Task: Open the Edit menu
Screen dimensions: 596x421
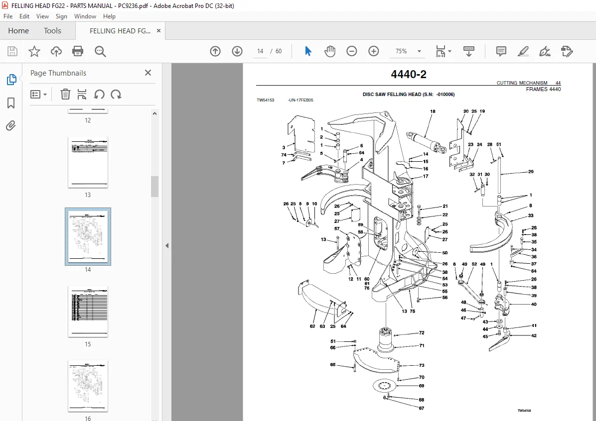Action: point(24,16)
